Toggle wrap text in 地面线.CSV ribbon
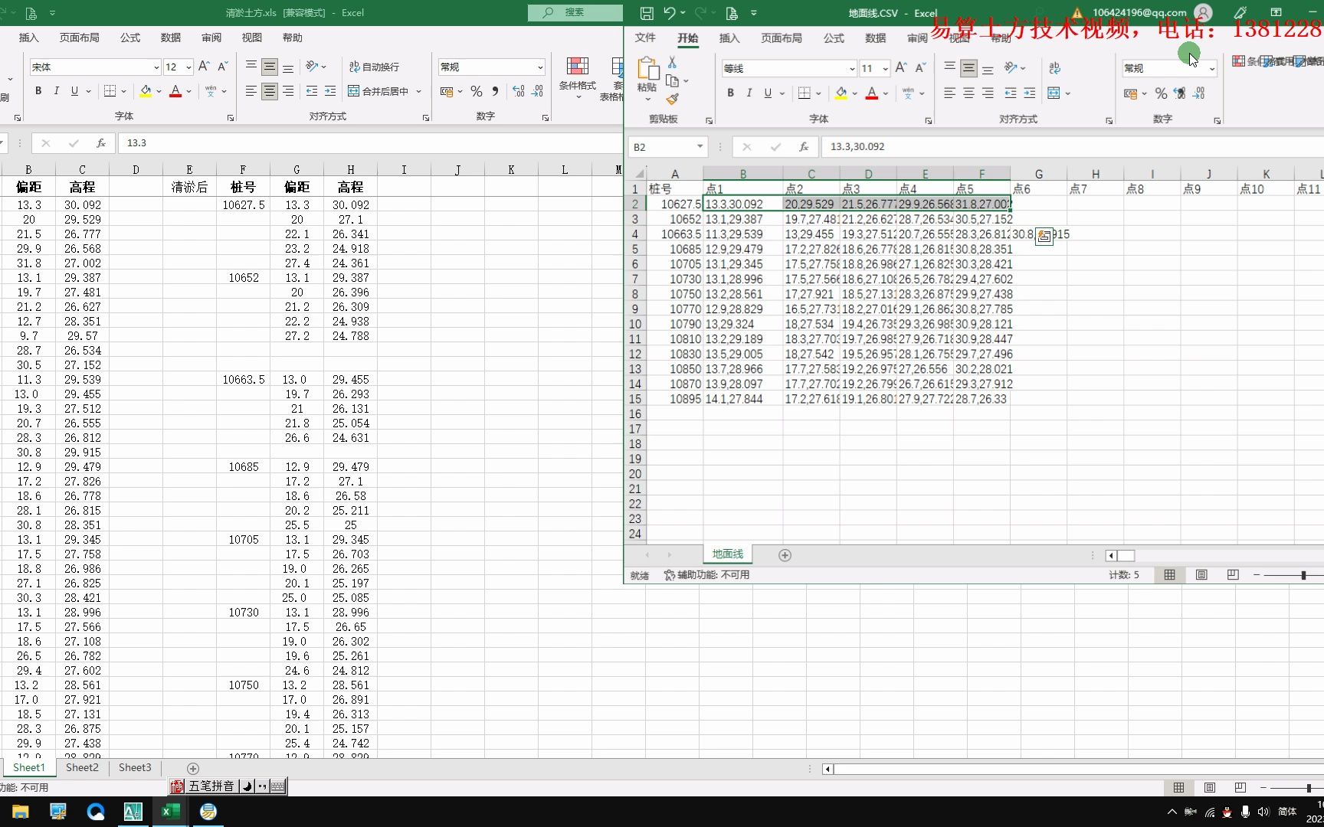Image resolution: width=1324 pixels, height=827 pixels. click(x=1054, y=68)
